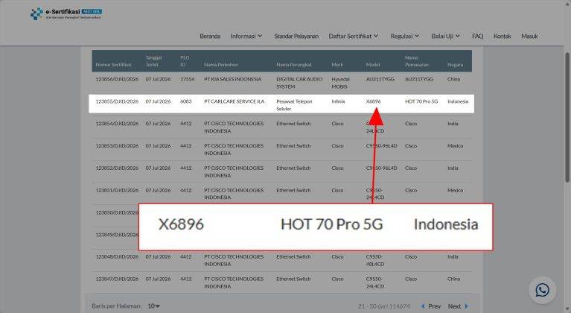Screen dimensions: 571x313
Task: Click the Negara column header
Action: [455, 65]
